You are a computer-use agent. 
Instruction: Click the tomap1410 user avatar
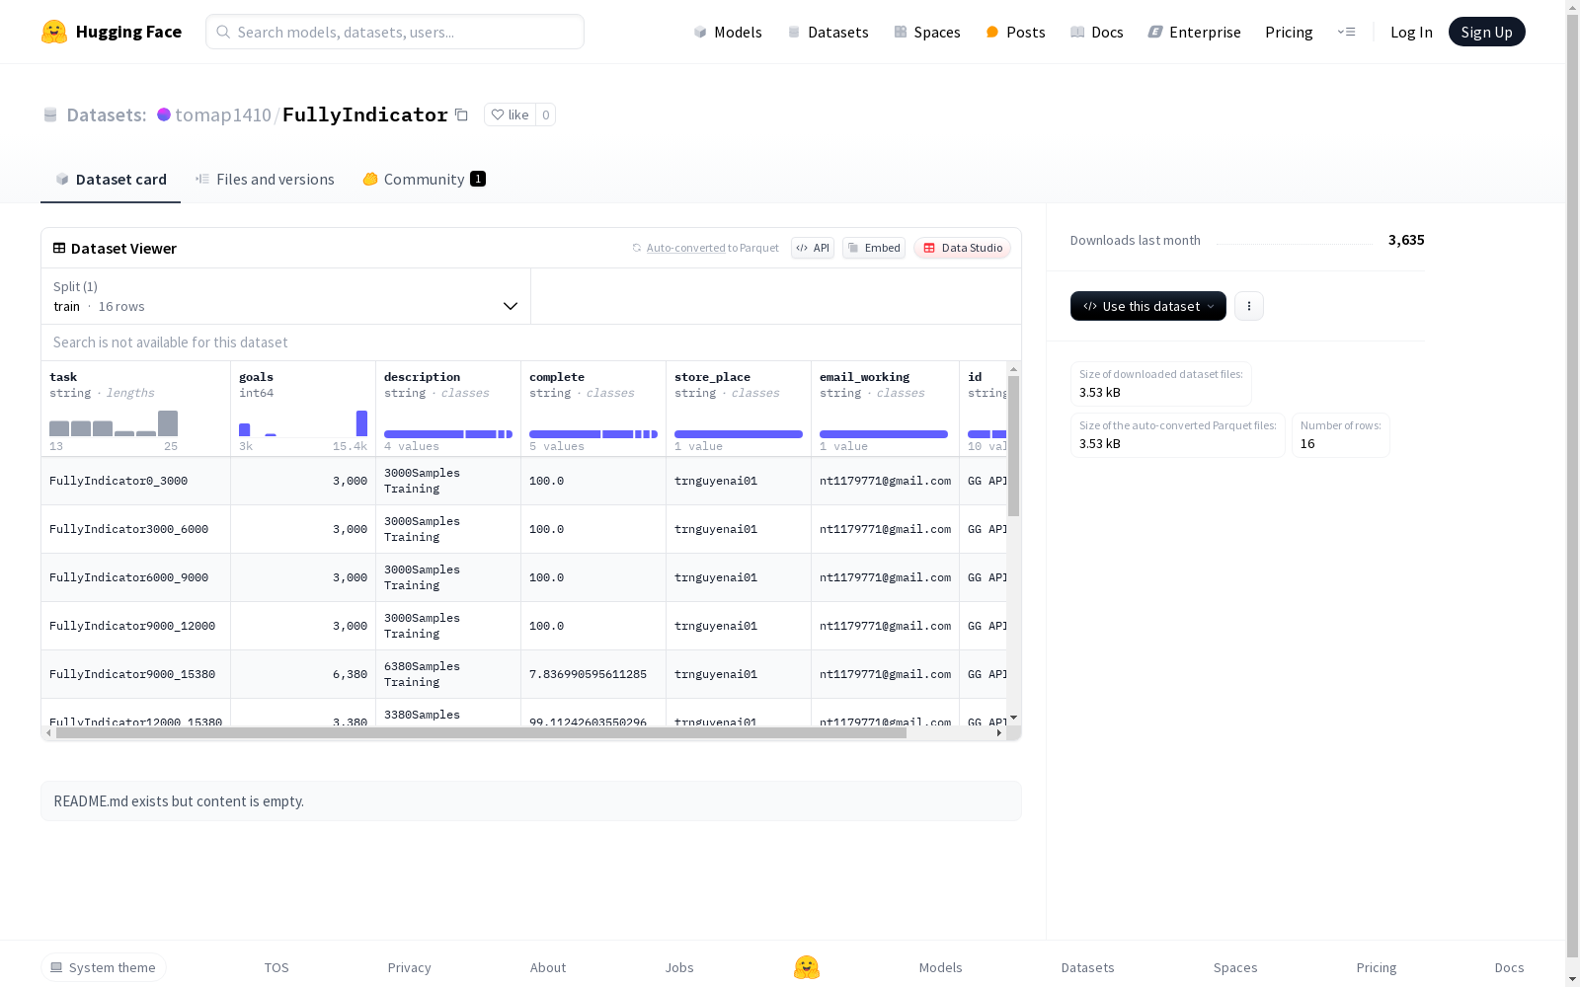(164, 114)
